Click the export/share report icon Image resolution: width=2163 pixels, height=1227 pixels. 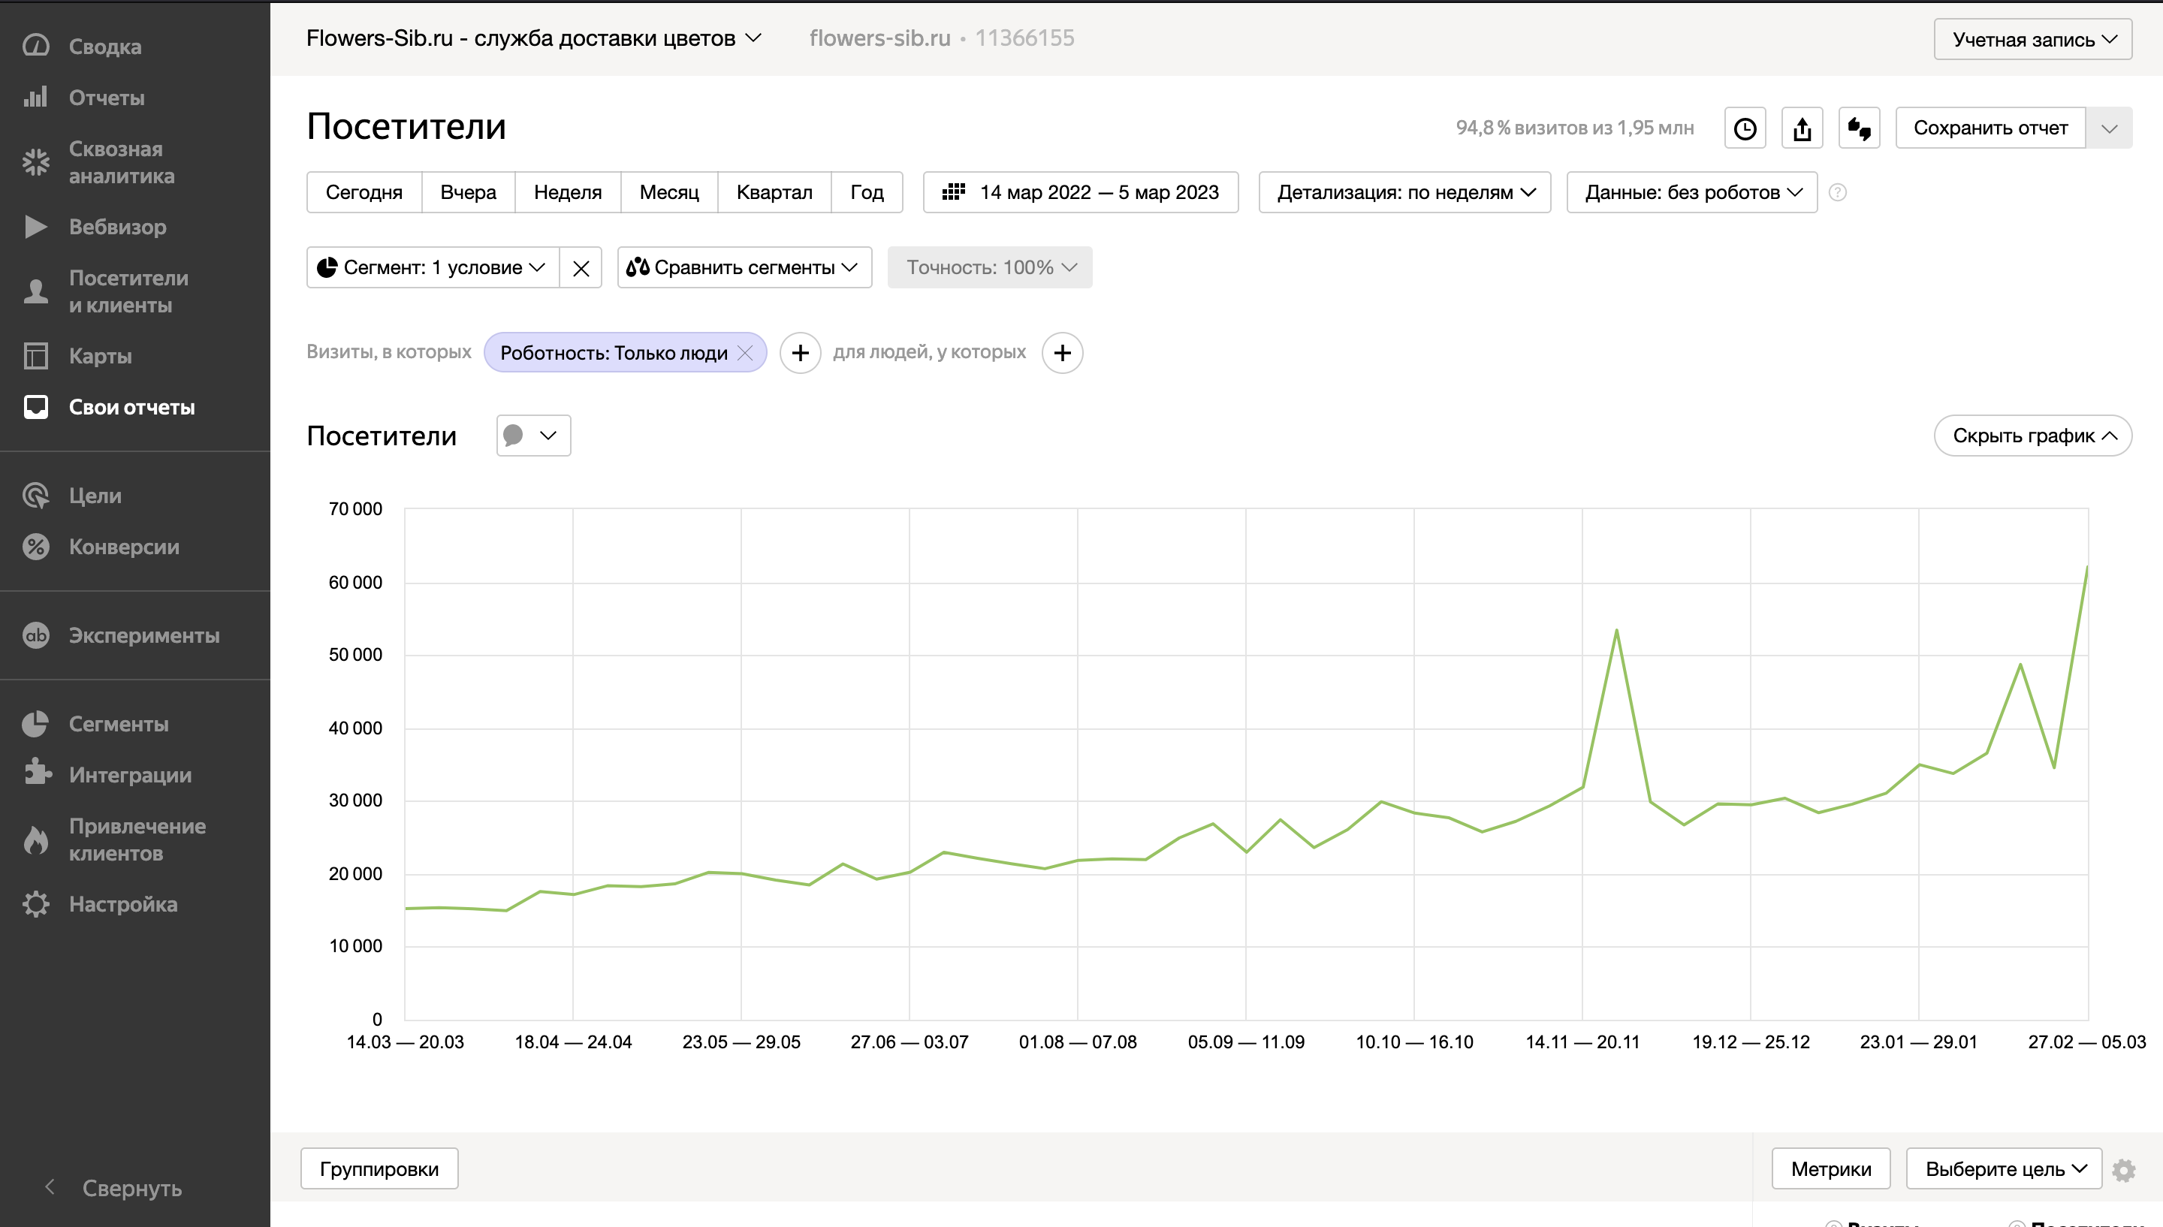pos(1802,128)
